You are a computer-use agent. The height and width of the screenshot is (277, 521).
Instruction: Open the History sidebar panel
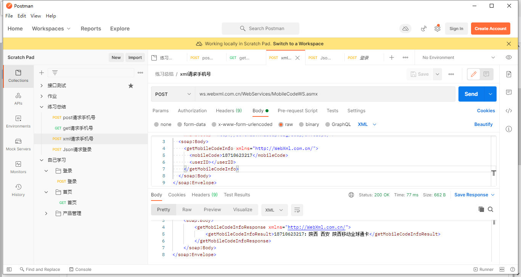tap(18, 190)
